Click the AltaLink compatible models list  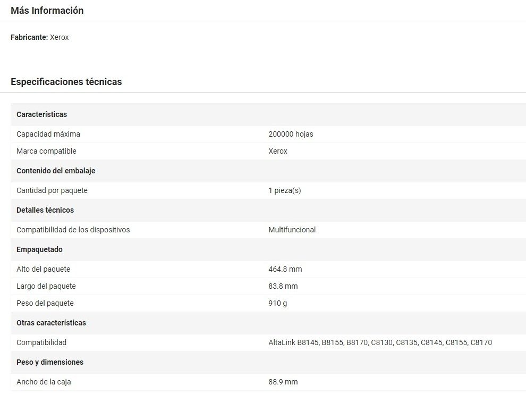(380, 342)
